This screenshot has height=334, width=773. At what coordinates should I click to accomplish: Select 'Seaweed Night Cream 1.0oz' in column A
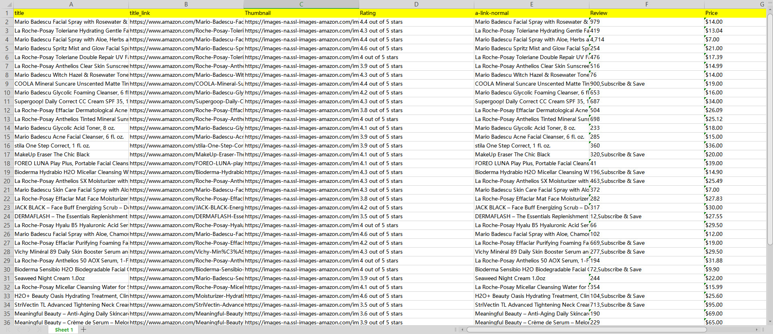pos(71,278)
